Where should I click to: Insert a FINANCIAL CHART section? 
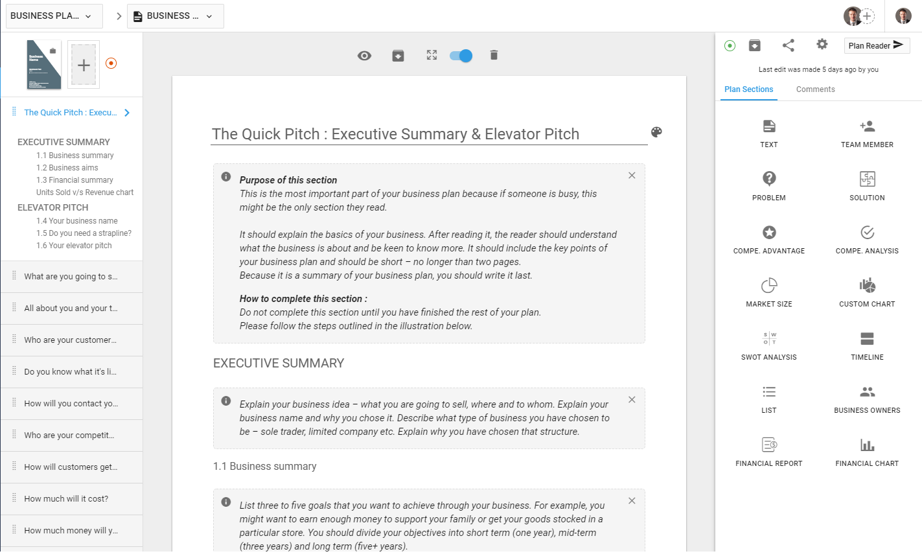click(x=867, y=452)
